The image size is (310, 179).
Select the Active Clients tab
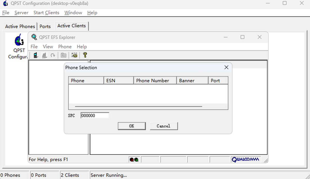pyautogui.click(x=72, y=26)
